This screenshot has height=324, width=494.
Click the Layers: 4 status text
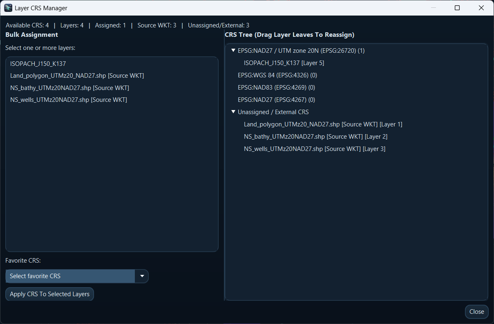[x=72, y=25]
